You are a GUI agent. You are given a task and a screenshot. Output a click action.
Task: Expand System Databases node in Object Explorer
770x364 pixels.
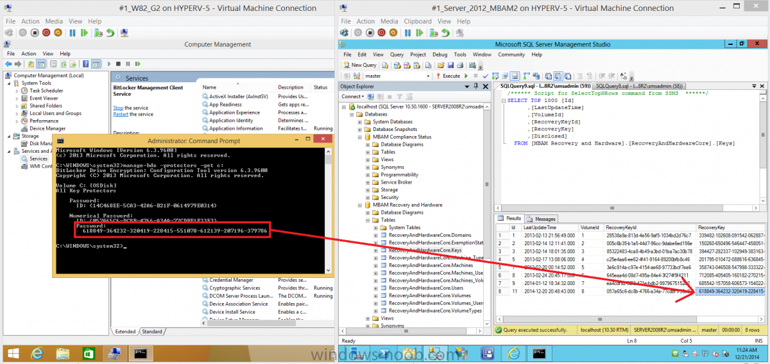point(361,122)
